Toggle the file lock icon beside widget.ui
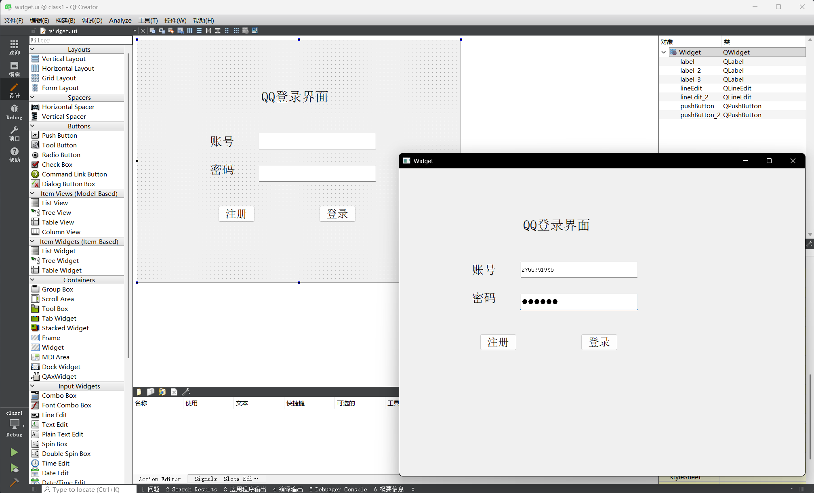 click(34, 31)
